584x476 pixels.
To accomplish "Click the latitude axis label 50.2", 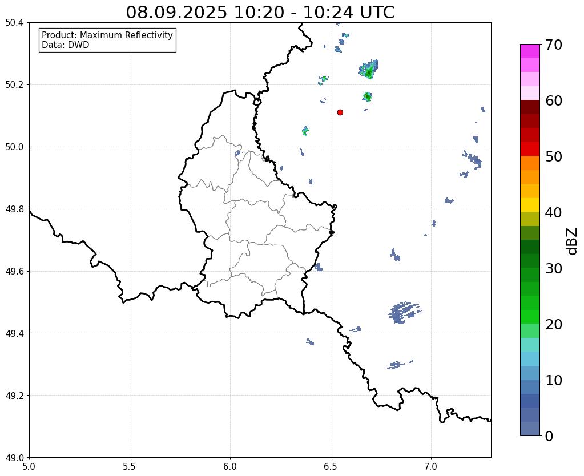I will click(14, 85).
